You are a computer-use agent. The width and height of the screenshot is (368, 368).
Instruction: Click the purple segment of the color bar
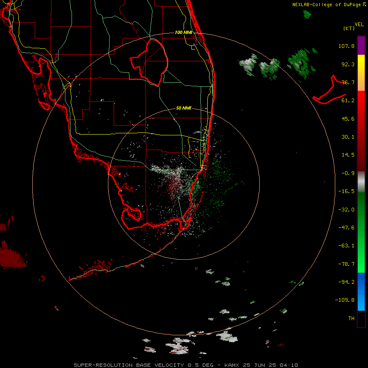[x=361, y=45]
